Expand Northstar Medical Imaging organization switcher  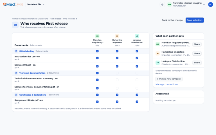click(186, 4)
